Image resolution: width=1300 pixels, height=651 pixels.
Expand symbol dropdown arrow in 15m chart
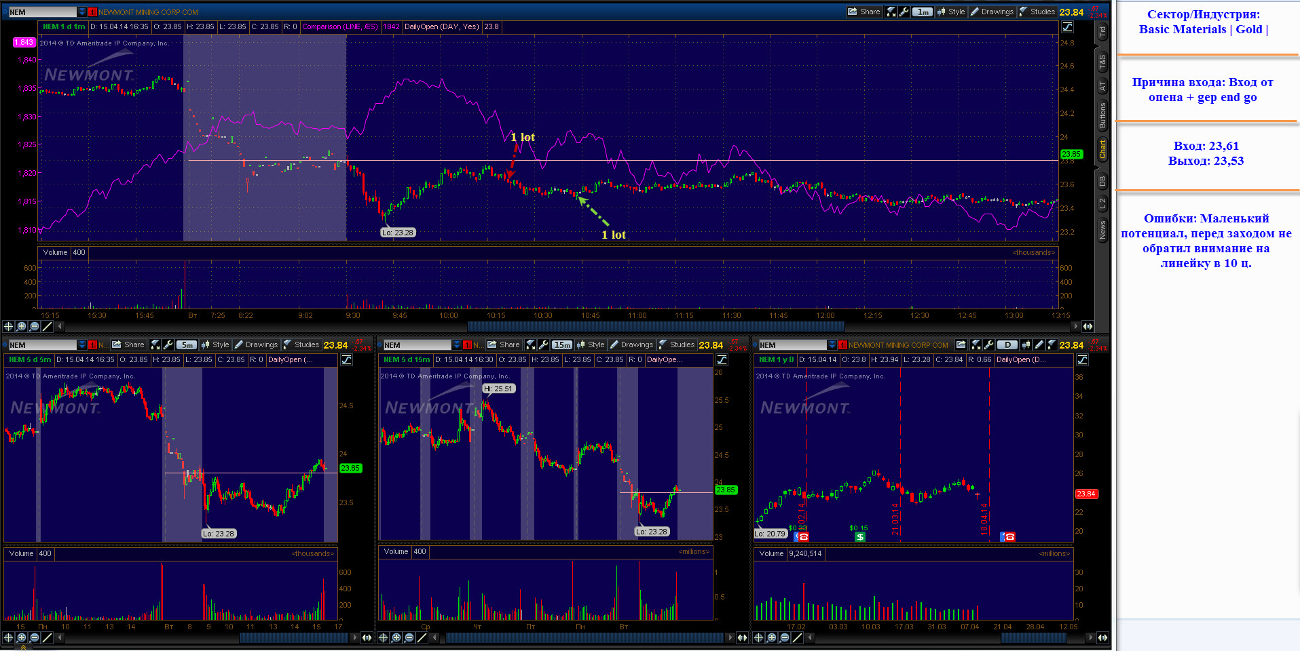coord(457,344)
